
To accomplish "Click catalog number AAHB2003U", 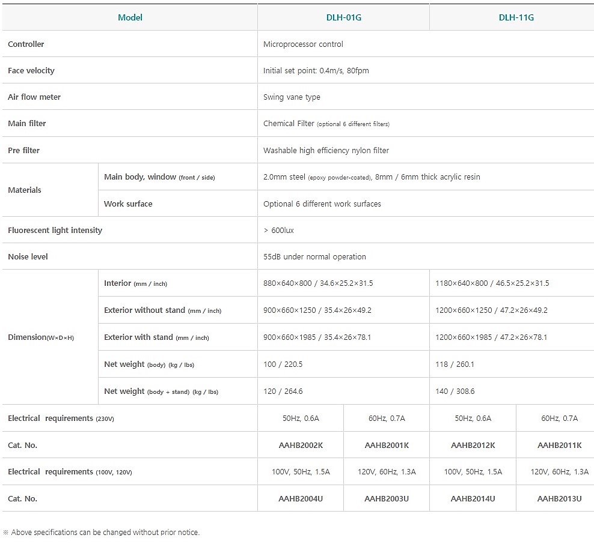I will pos(387,498).
